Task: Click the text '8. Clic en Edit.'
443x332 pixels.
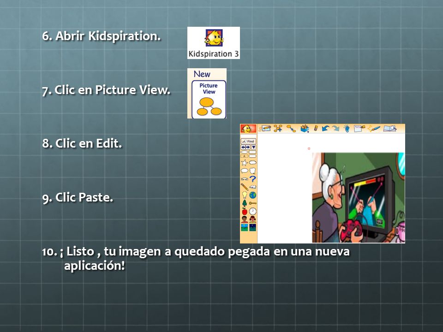Action: [82, 143]
